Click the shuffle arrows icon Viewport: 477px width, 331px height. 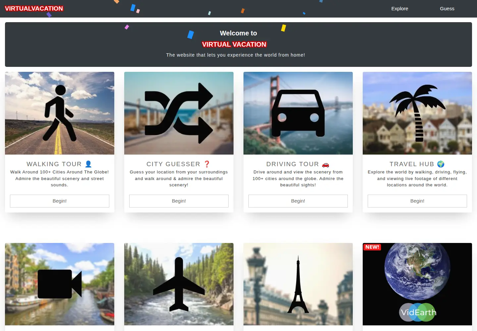point(179,113)
